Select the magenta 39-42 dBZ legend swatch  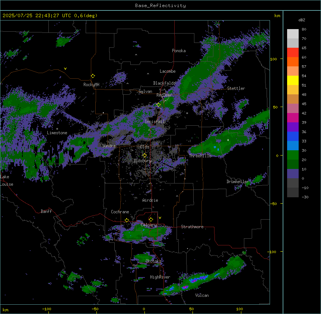coord(293,117)
